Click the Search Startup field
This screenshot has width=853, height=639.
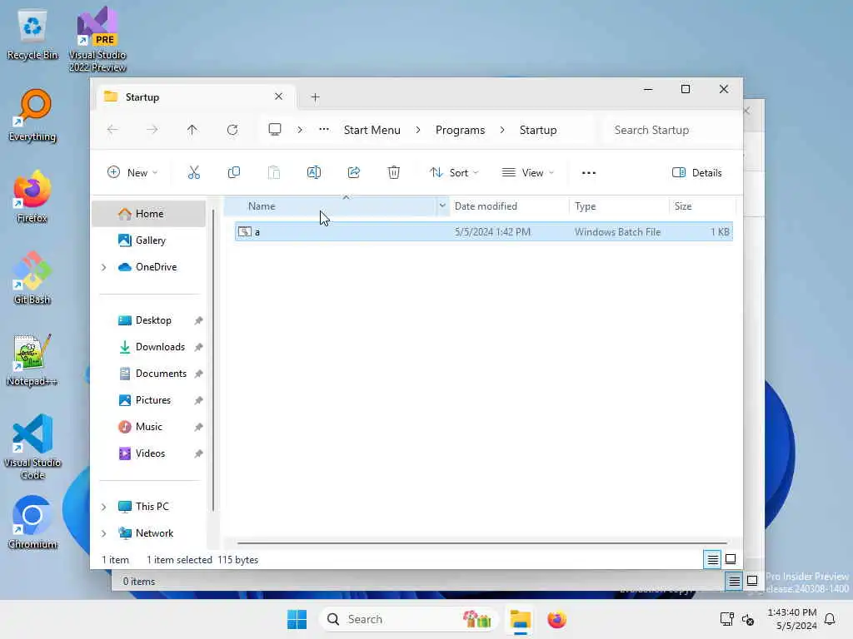pyautogui.click(x=672, y=130)
